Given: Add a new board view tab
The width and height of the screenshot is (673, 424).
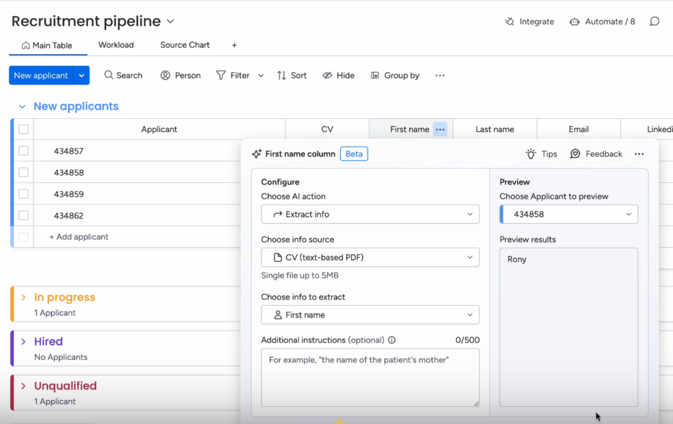Looking at the screenshot, I should 234,45.
